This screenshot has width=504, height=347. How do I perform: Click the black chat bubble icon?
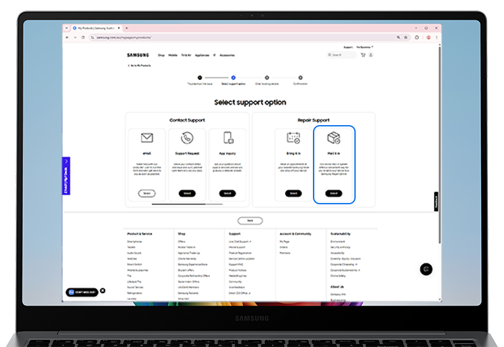(x=425, y=269)
